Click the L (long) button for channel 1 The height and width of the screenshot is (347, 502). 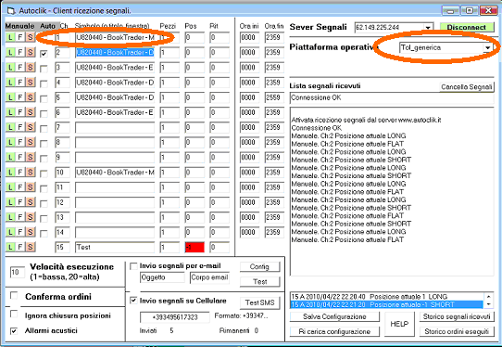10,37
